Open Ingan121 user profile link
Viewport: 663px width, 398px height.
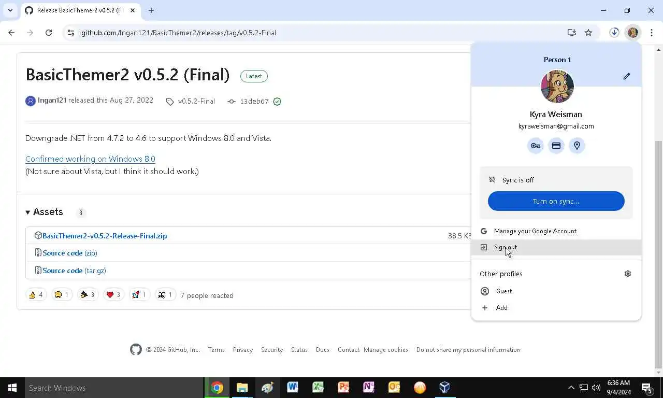pos(52,101)
